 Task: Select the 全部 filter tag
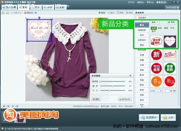154,28
